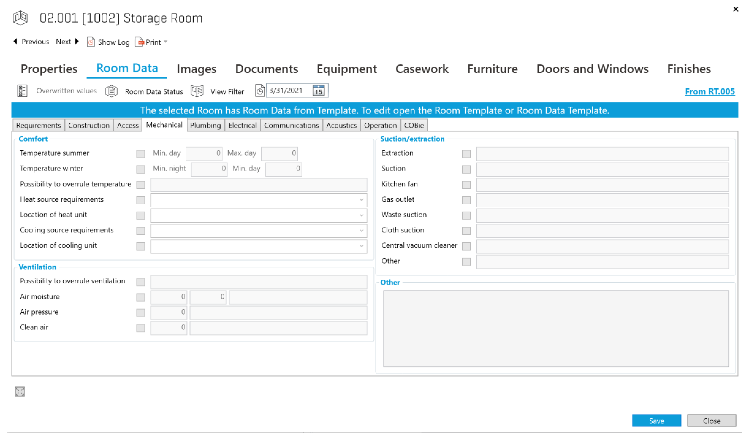This screenshot has width=749, height=437.
Task: Click the expand fullscreen icon at bottom left
Action: [20, 392]
